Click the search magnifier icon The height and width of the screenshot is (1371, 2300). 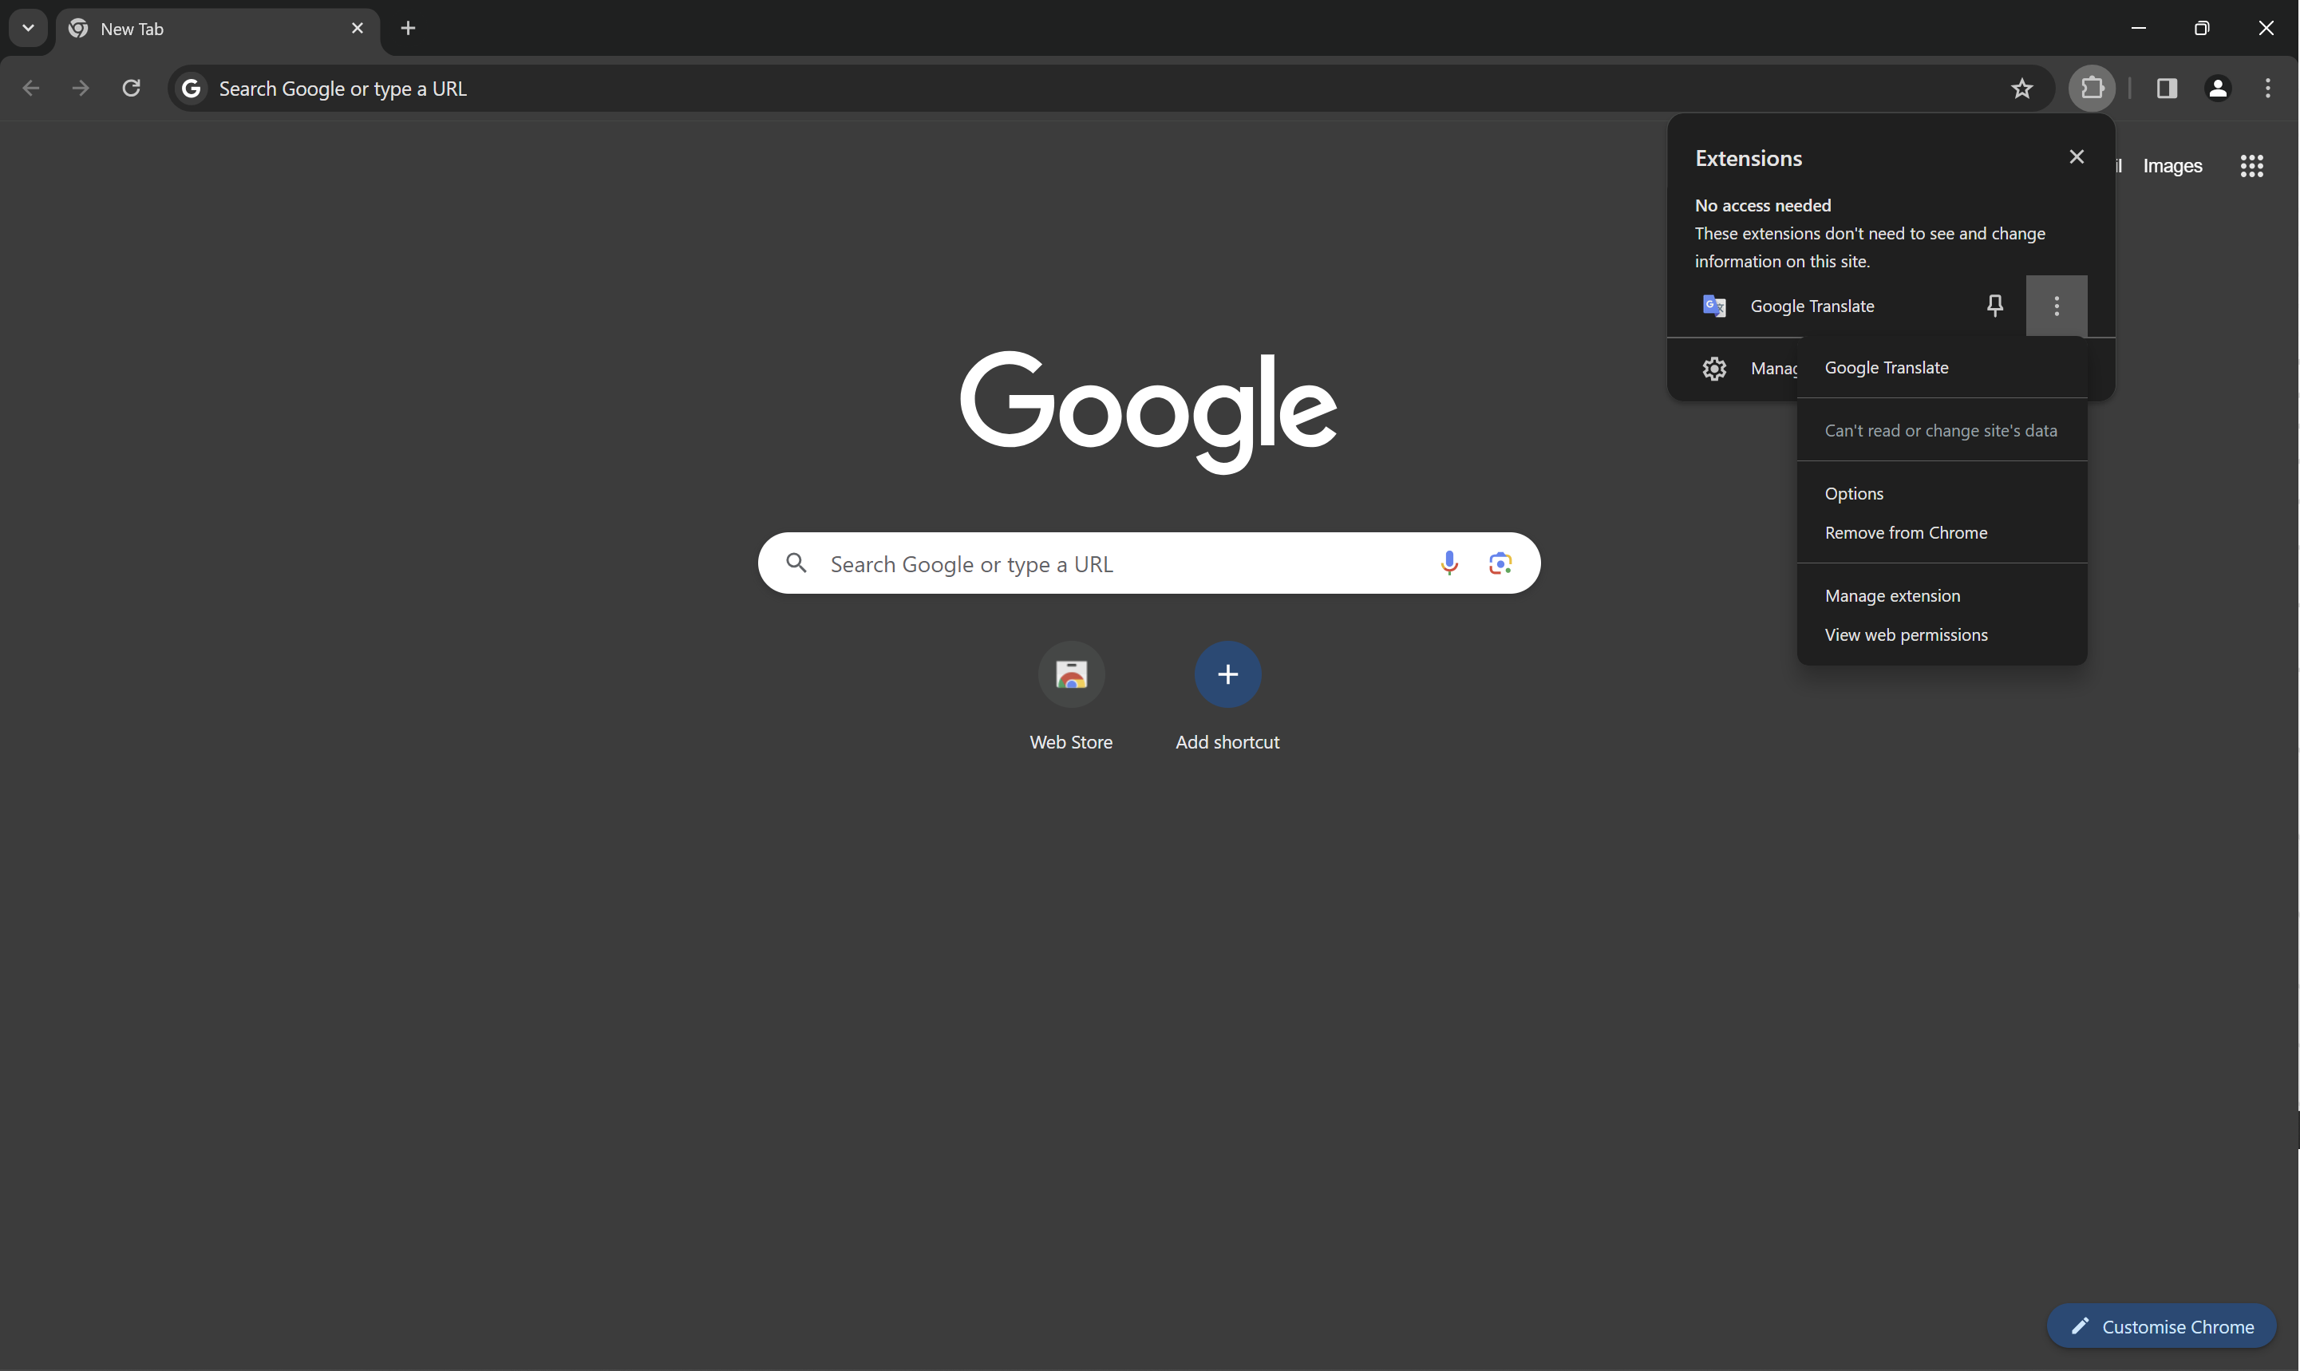[x=796, y=563]
